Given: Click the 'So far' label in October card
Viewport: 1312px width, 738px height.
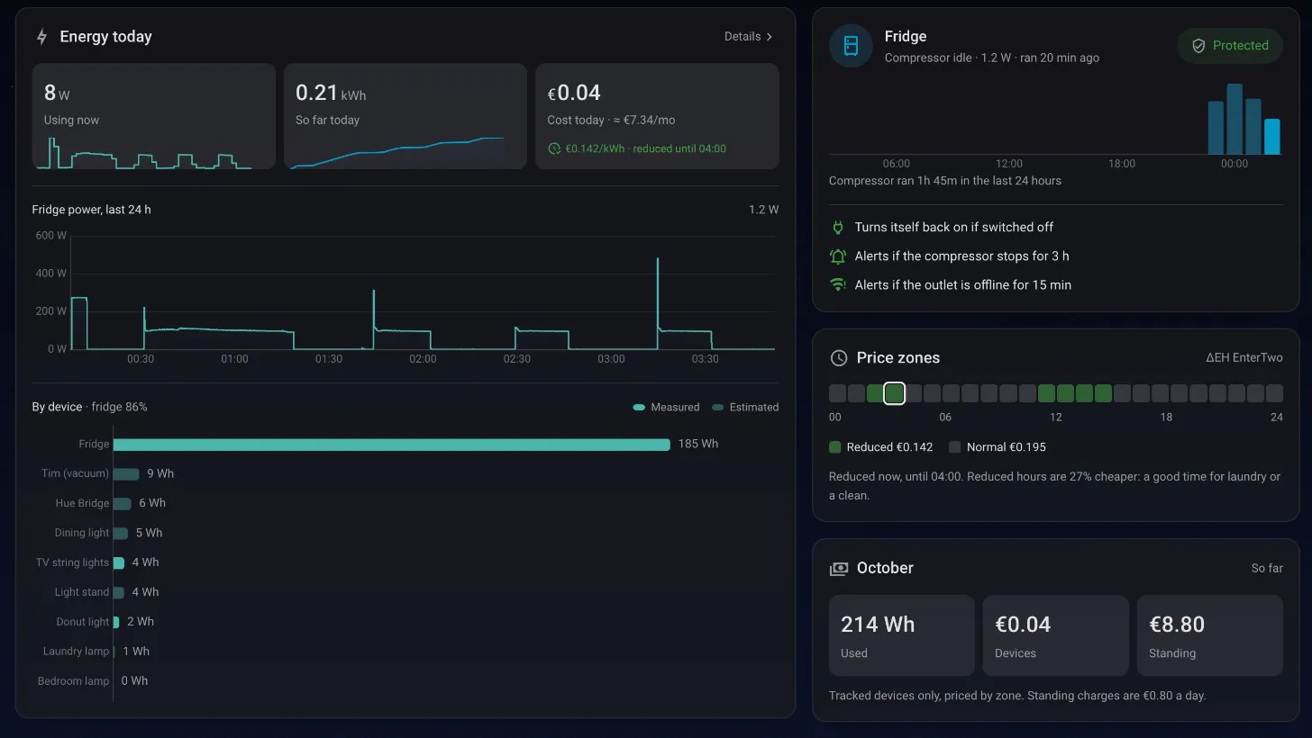Looking at the screenshot, I should [x=1267, y=569].
